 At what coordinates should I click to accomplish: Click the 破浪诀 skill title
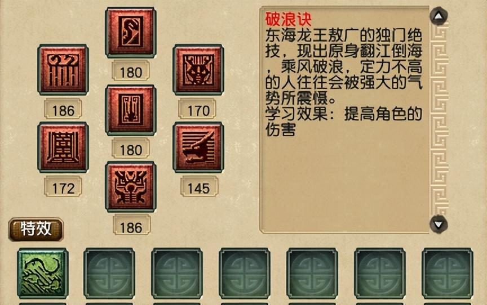click(288, 19)
